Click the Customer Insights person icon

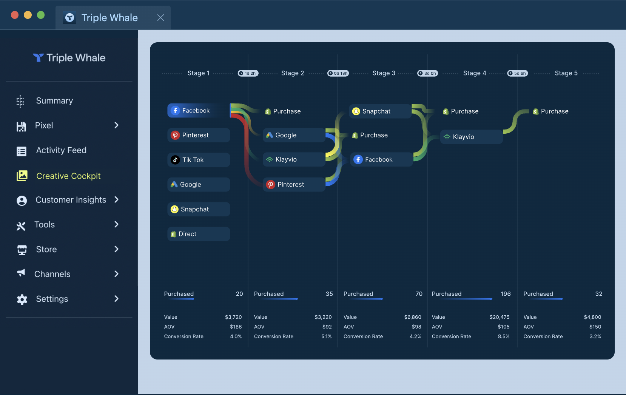pyautogui.click(x=22, y=201)
